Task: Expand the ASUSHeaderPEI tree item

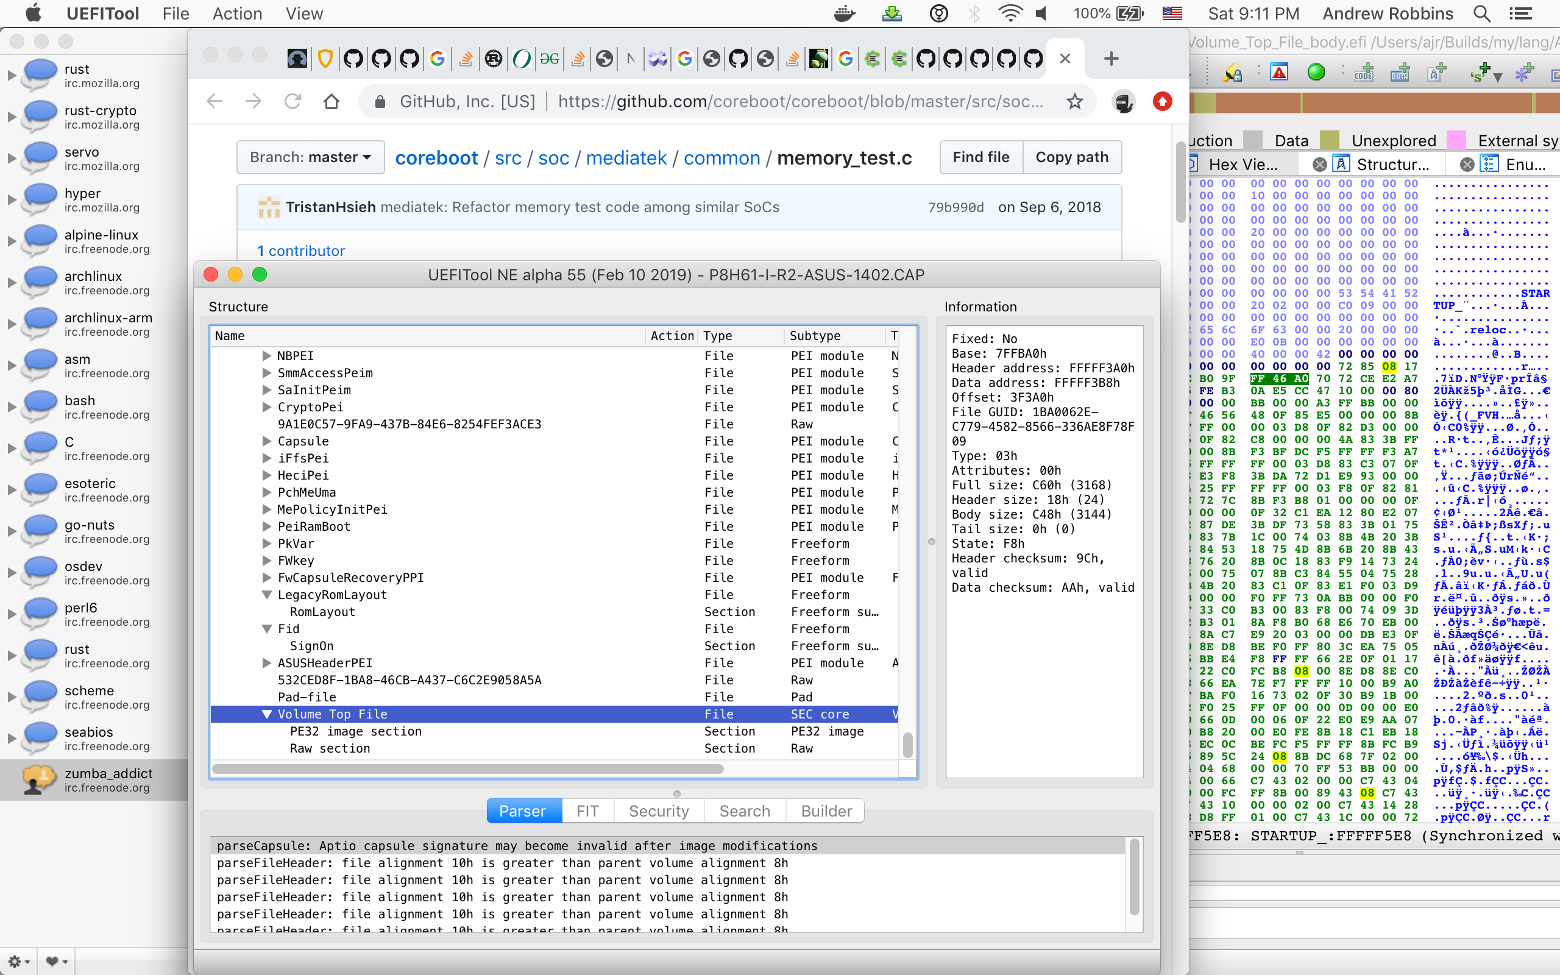Action: [x=266, y=663]
